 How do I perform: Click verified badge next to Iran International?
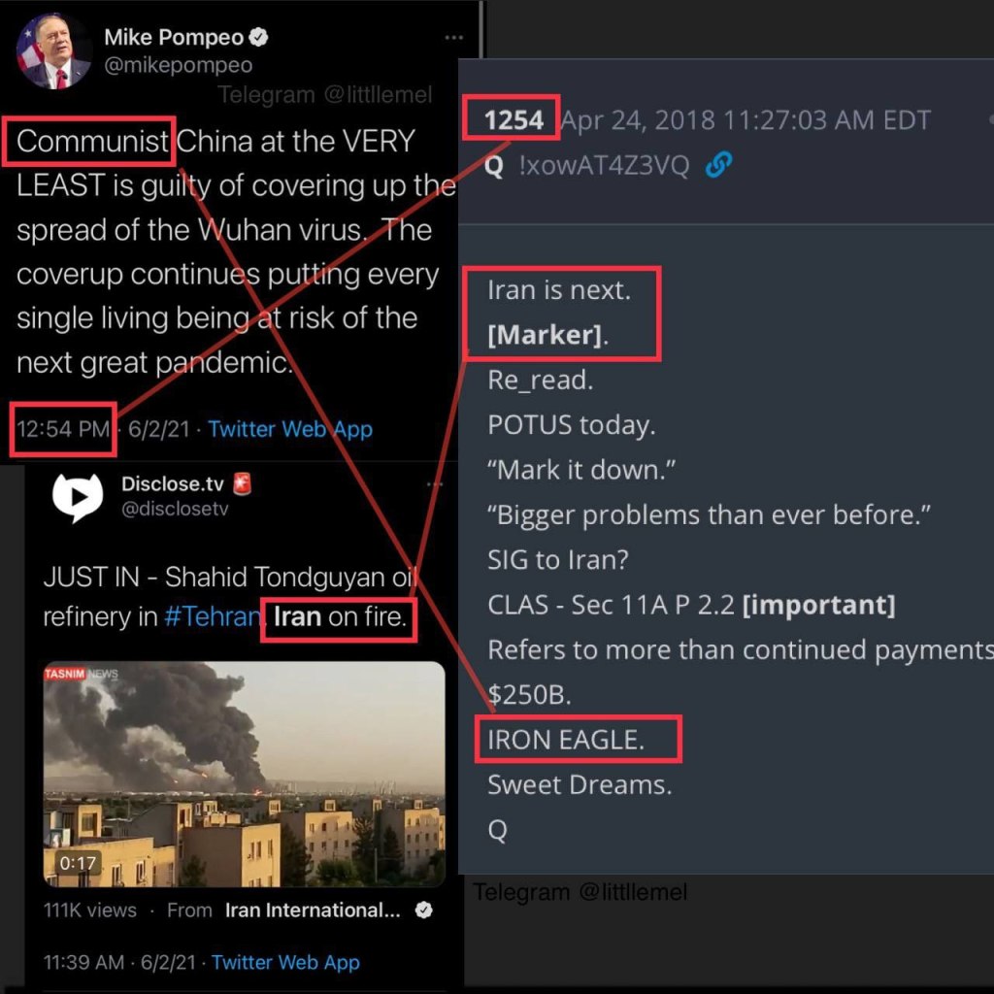423,911
